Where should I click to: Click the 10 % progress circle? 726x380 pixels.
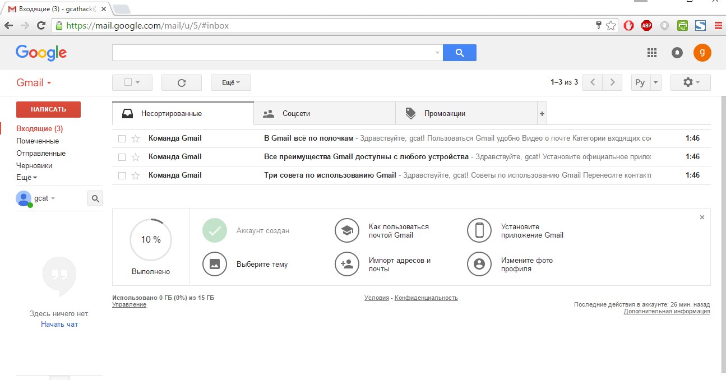[151, 239]
